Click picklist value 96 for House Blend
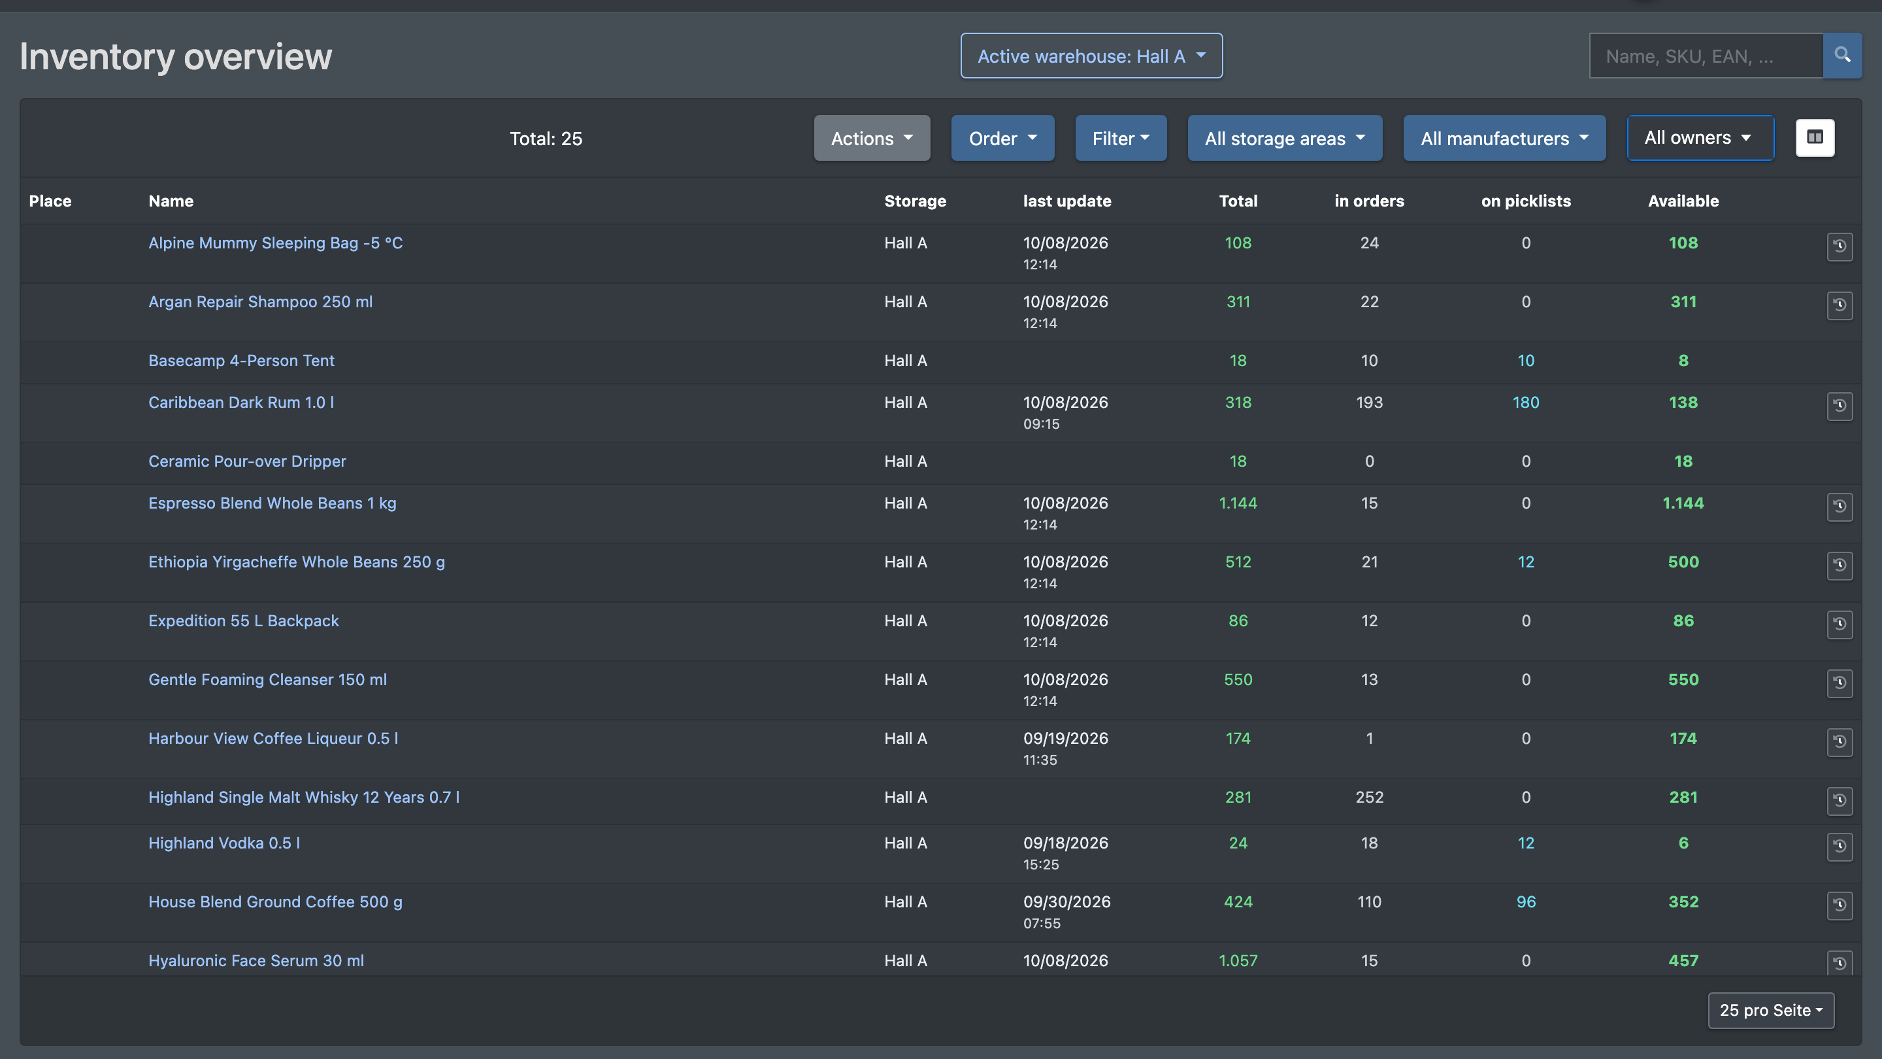 1525,902
